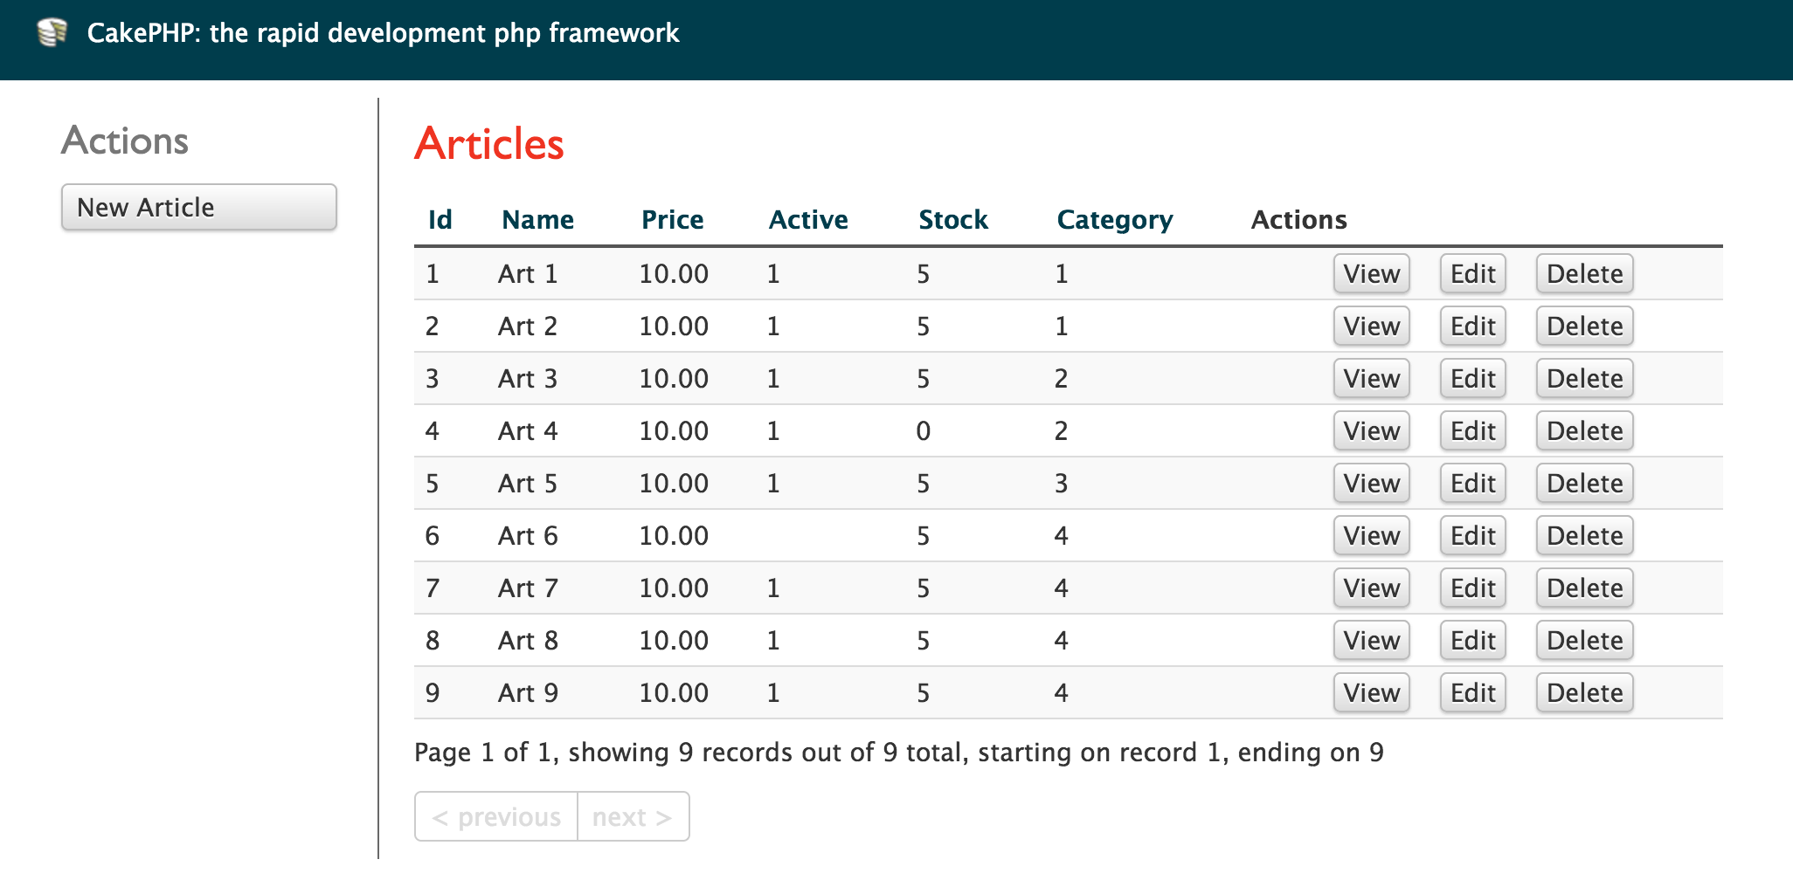Click the New Article button
The width and height of the screenshot is (1793, 880).
[198, 207]
